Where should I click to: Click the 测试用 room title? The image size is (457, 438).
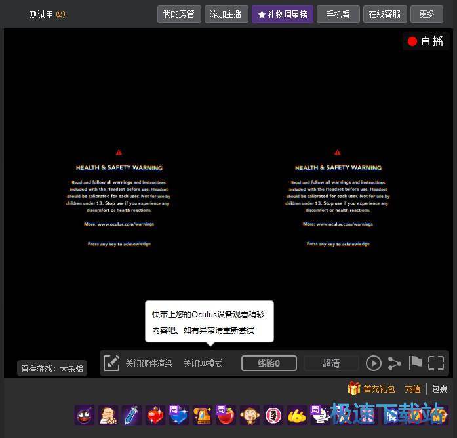[41, 14]
